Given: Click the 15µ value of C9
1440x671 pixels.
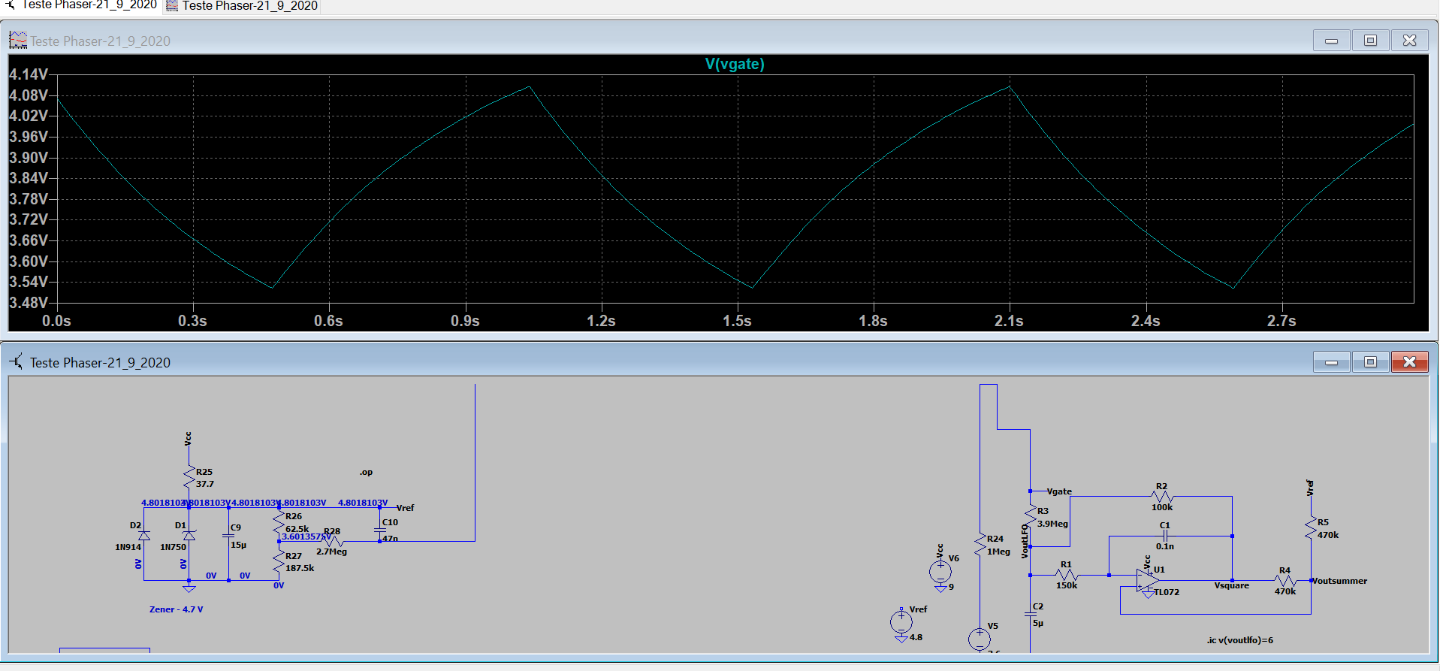Looking at the screenshot, I should coord(238,545).
